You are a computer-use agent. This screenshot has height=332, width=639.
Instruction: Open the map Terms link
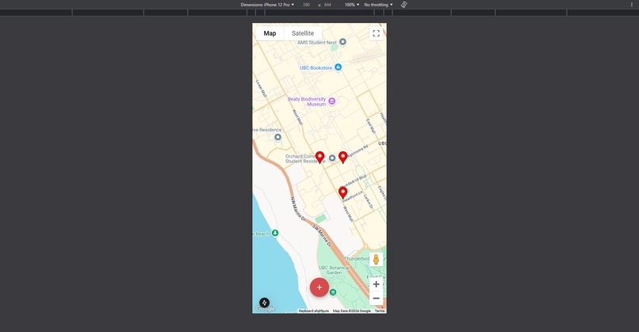click(x=380, y=311)
